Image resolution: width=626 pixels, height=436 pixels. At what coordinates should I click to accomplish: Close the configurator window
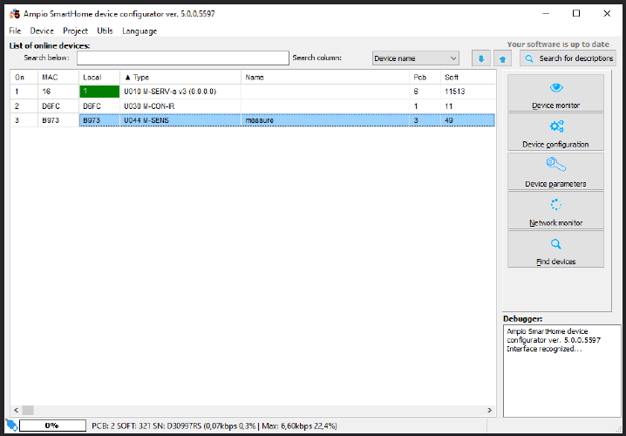607,14
